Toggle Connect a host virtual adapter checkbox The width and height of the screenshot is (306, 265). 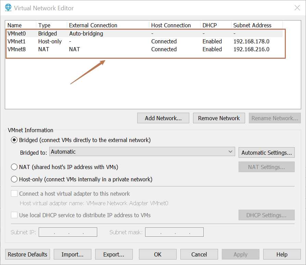(x=14, y=194)
